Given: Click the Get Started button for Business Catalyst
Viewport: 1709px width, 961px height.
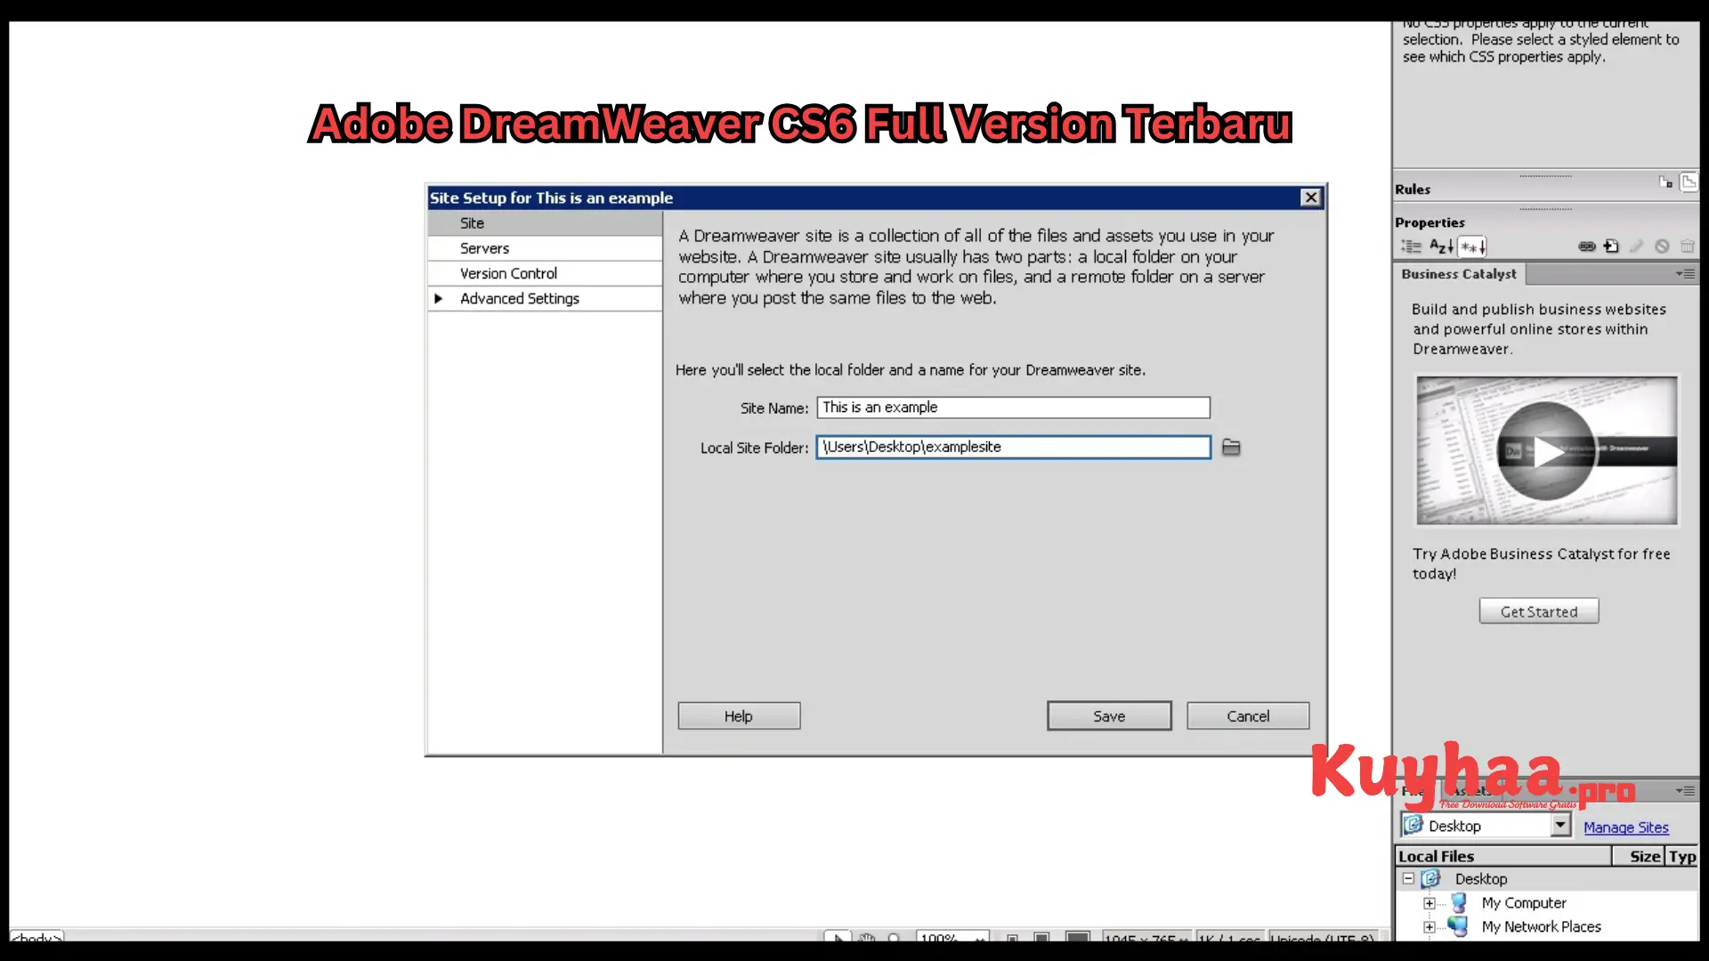Looking at the screenshot, I should [1539, 611].
